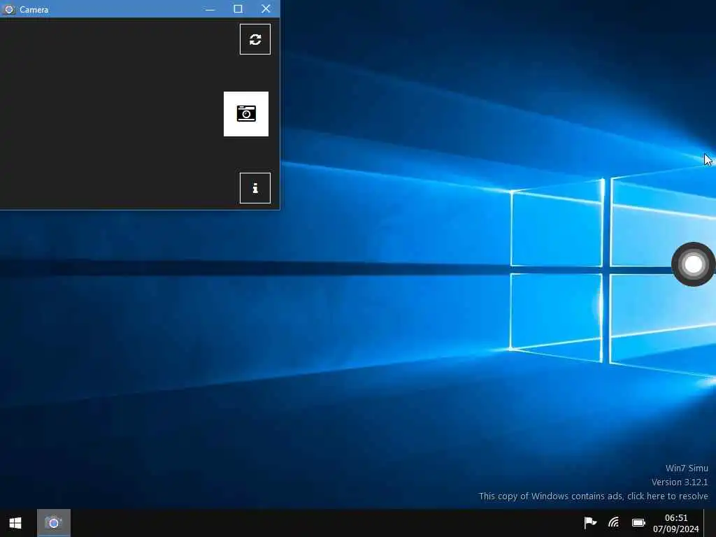Open the clock showing 06:51
The width and height of the screenshot is (716, 537).
[676, 518]
